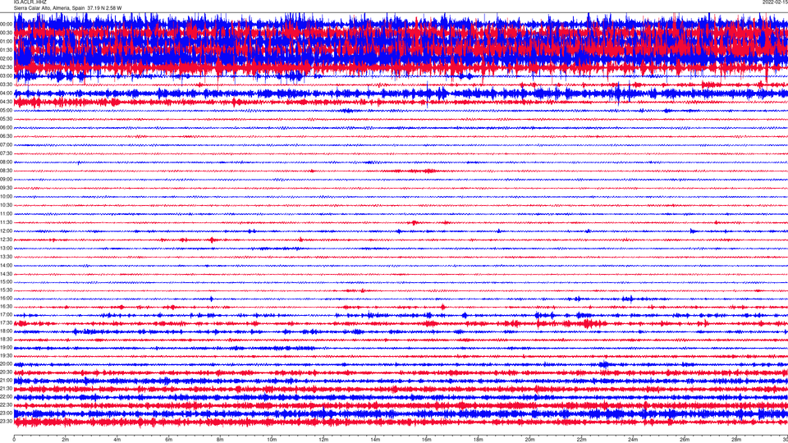Click the "18:00" time label
Screen dimensions: 788x443
pos(6,331)
